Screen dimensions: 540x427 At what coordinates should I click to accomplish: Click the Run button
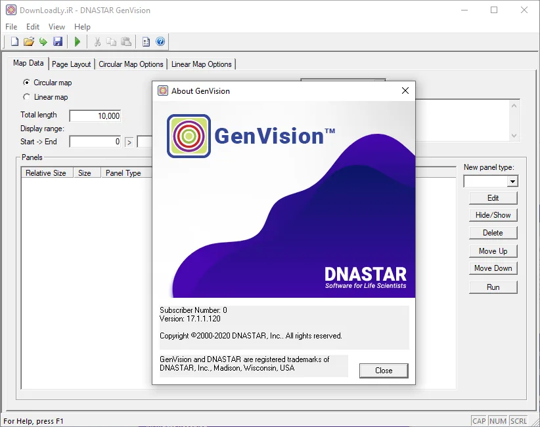(x=493, y=287)
